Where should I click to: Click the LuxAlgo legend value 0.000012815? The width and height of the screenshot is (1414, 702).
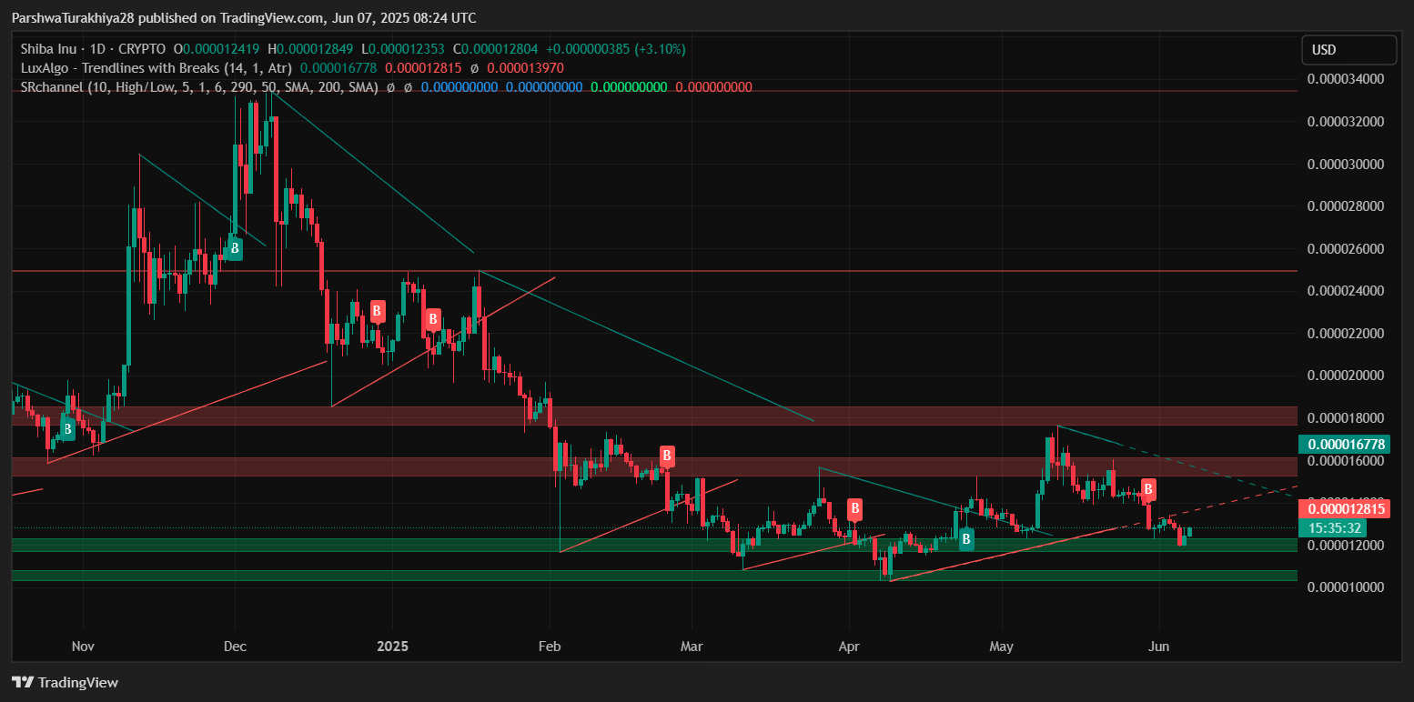coord(423,67)
